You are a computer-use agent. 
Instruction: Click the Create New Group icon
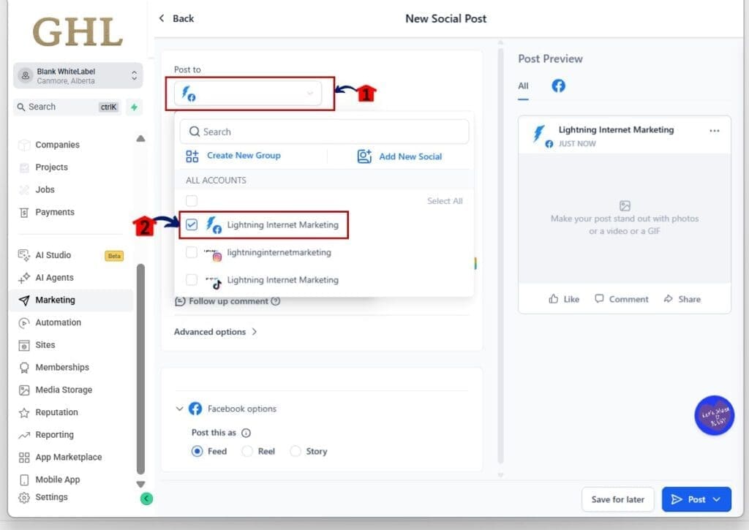(192, 156)
